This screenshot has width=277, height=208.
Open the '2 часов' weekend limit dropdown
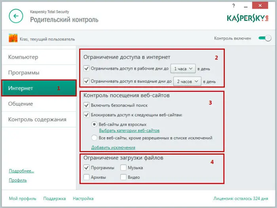(x=187, y=81)
